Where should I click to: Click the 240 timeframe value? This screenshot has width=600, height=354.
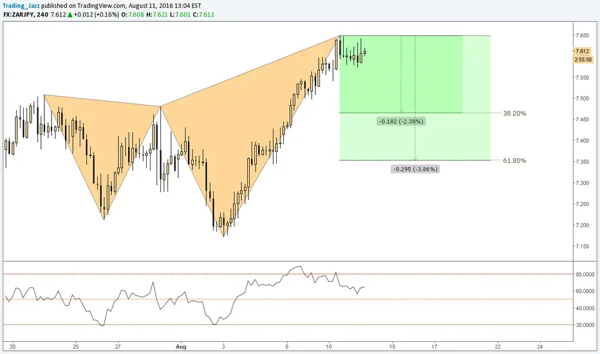click(43, 15)
